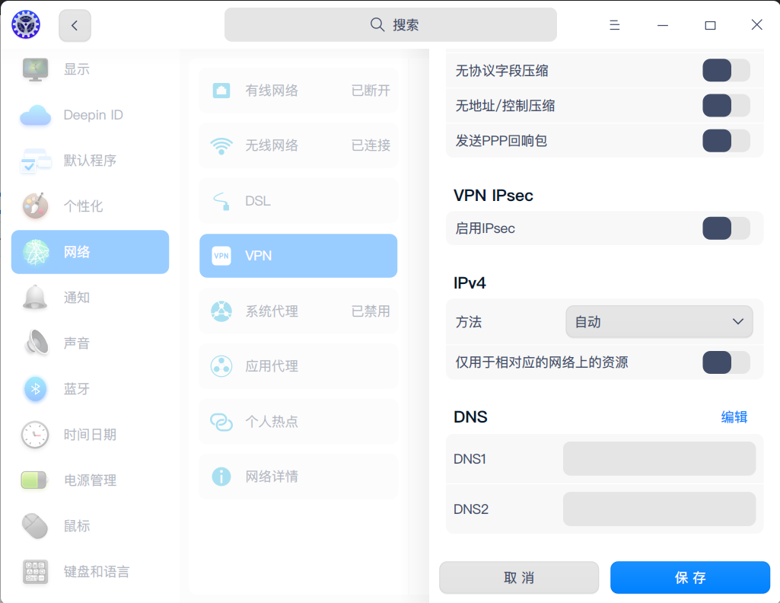The width and height of the screenshot is (780, 603).
Task: Open 系统代理 in the network list
Action: click(298, 311)
